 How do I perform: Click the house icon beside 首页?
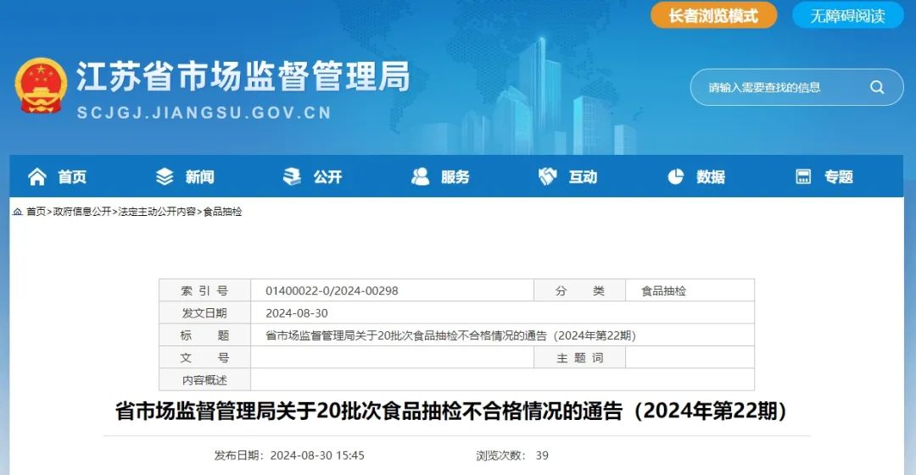(37, 176)
